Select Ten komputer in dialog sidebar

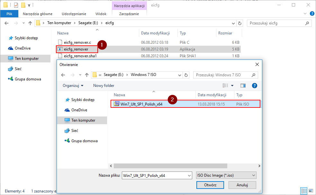[82, 120]
